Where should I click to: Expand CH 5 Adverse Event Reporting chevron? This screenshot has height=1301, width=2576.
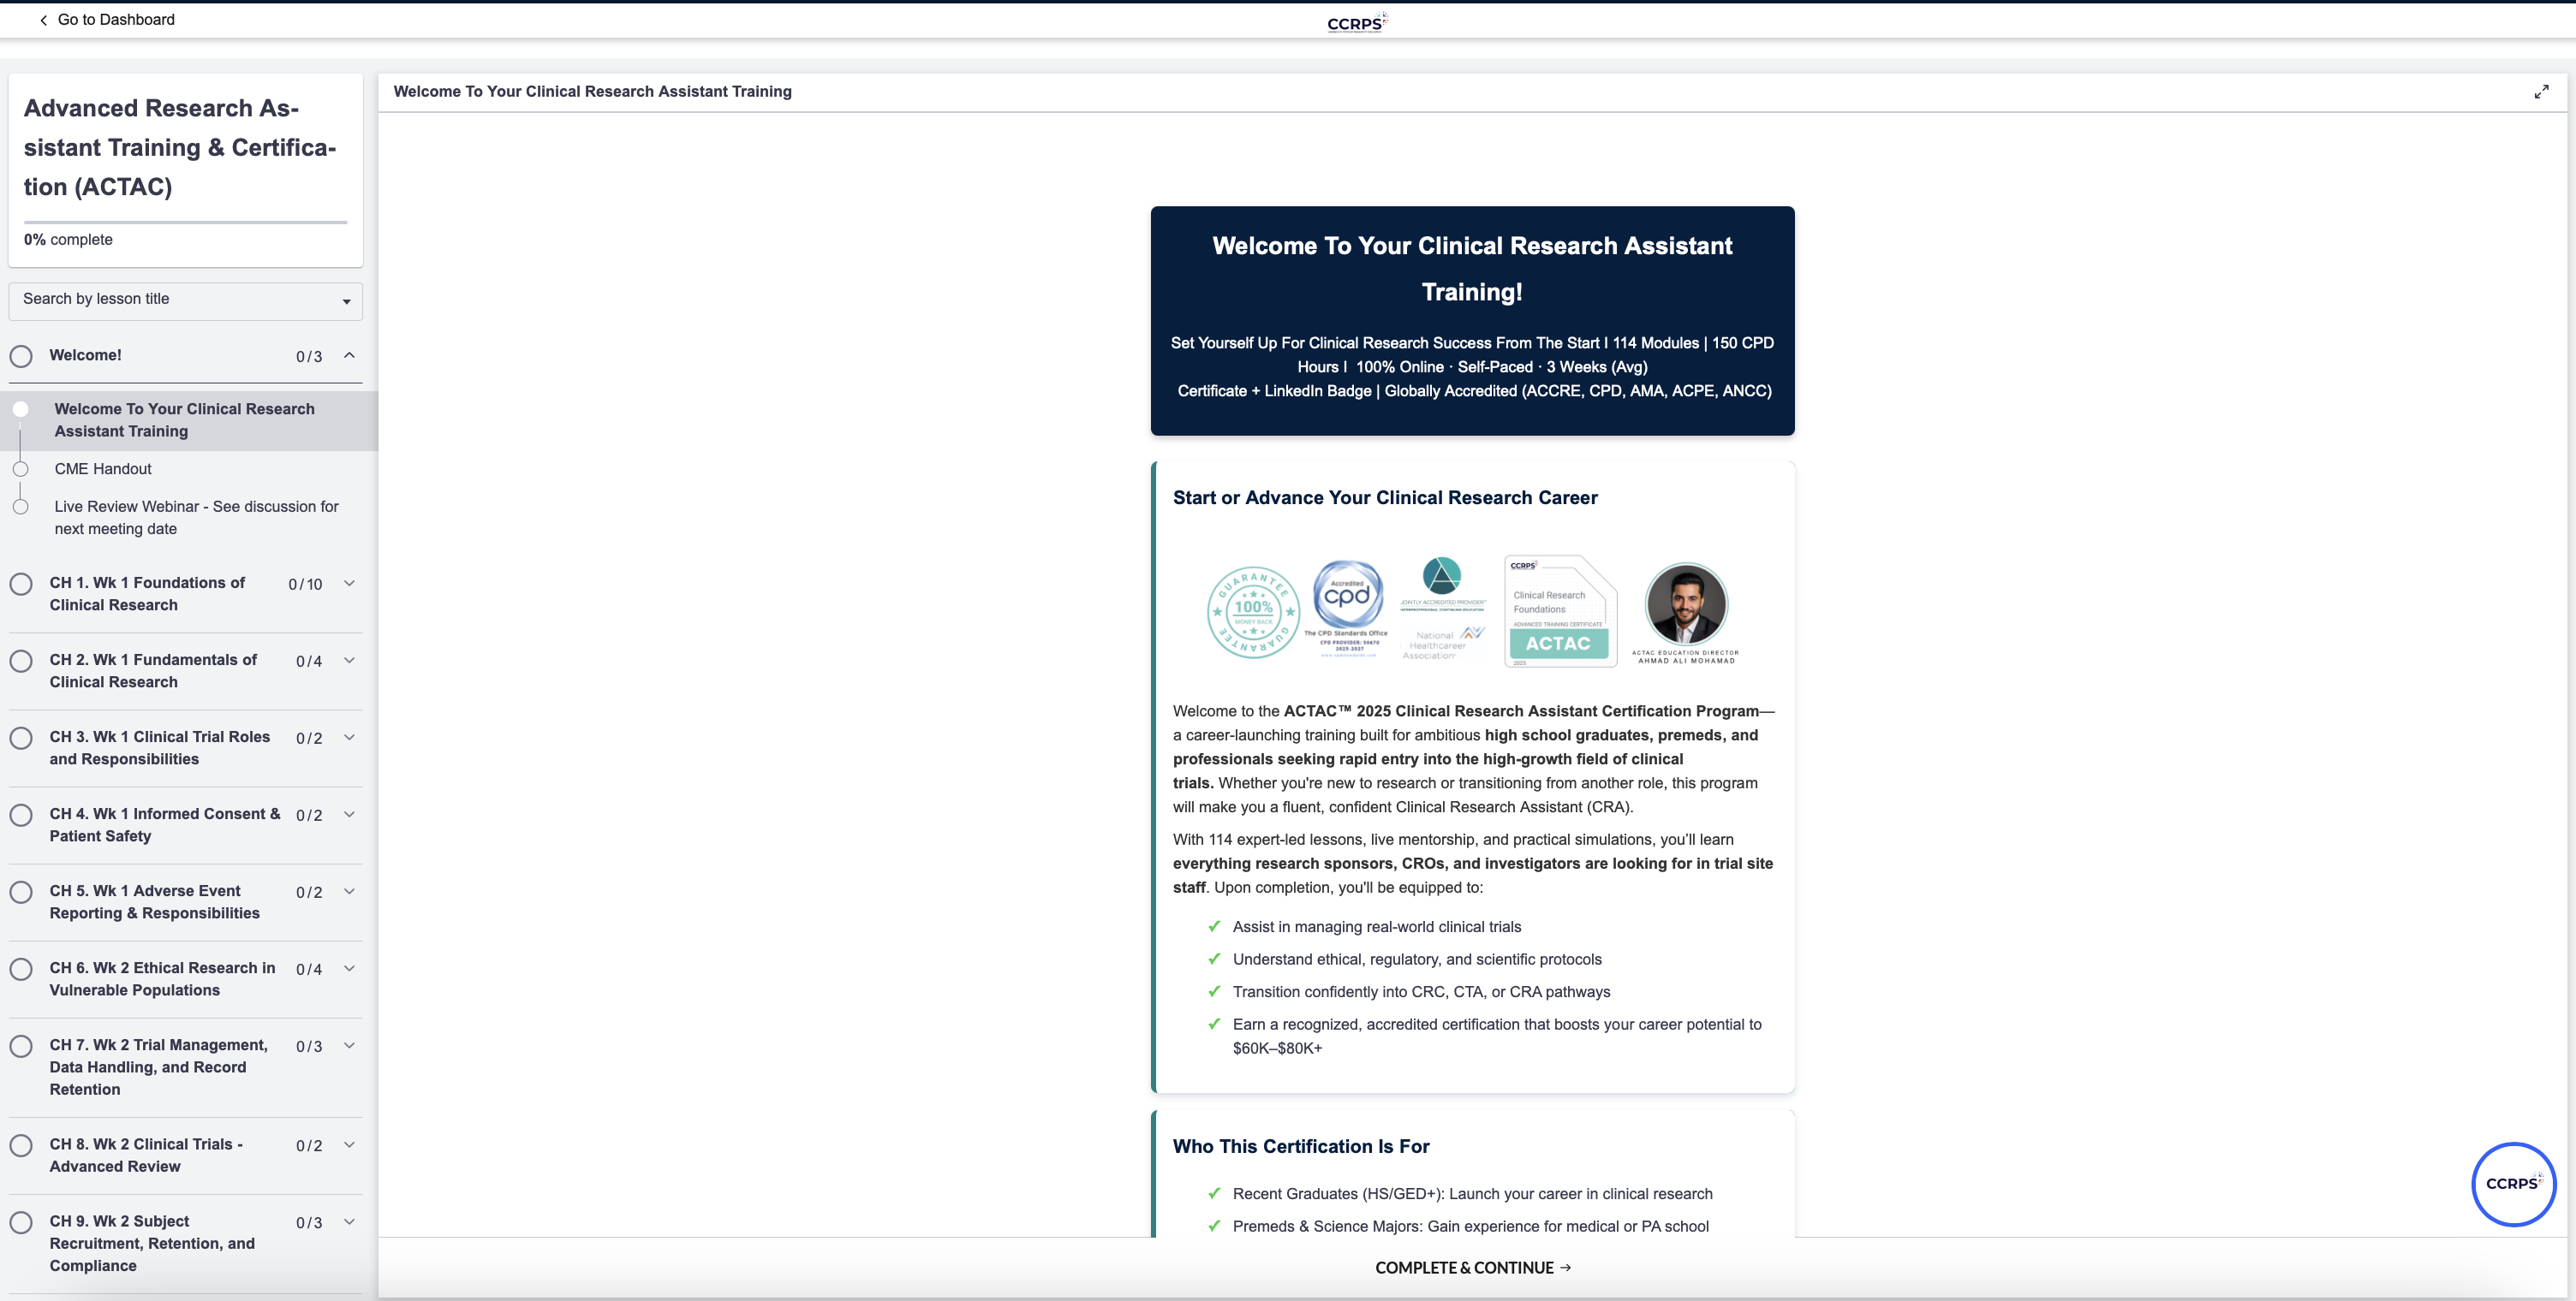pyautogui.click(x=349, y=890)
